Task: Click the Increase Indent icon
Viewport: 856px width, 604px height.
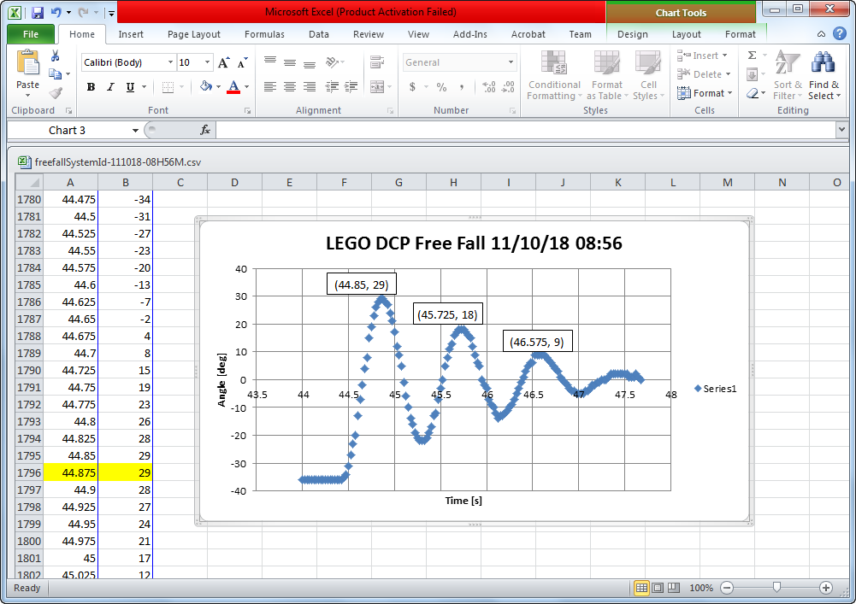Action: coord(351,87)
